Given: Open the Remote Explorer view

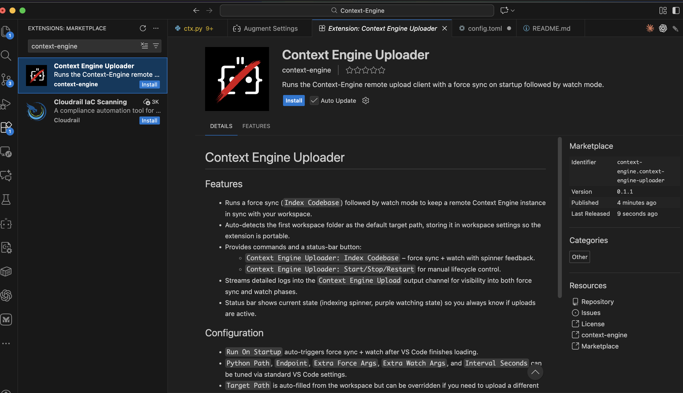Looking at the screenshot, I should tap(6, 152).
